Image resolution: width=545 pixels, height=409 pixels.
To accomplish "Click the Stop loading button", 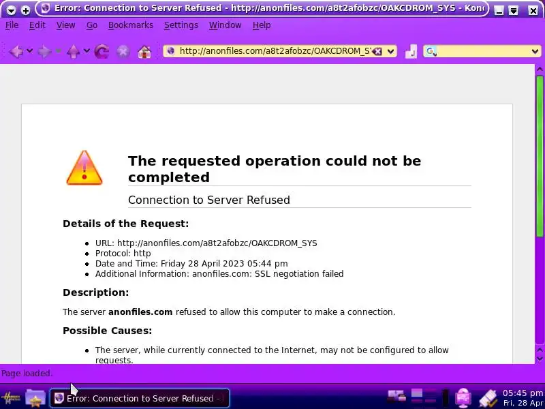I will pos(123,52).
